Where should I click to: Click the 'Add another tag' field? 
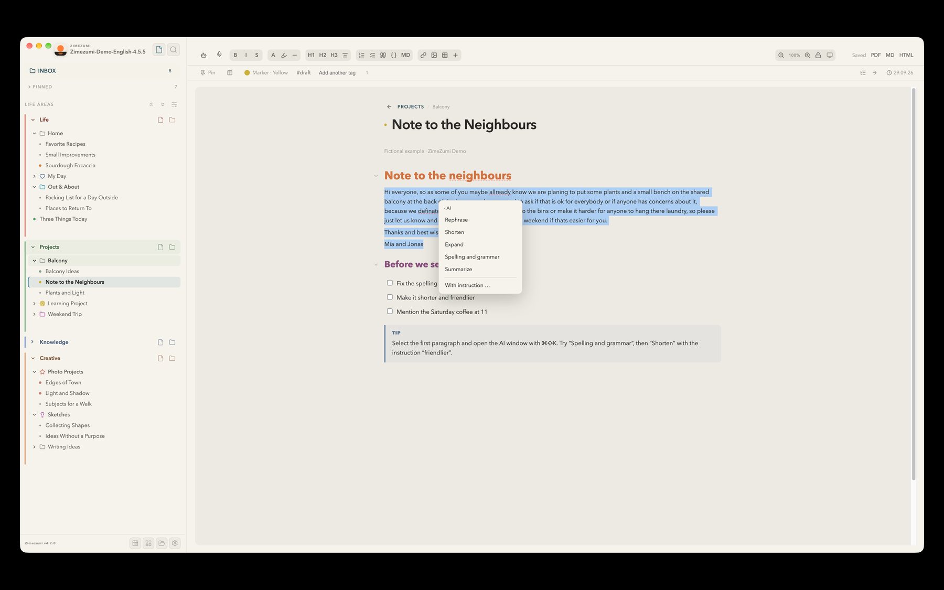tap(337, 73)
